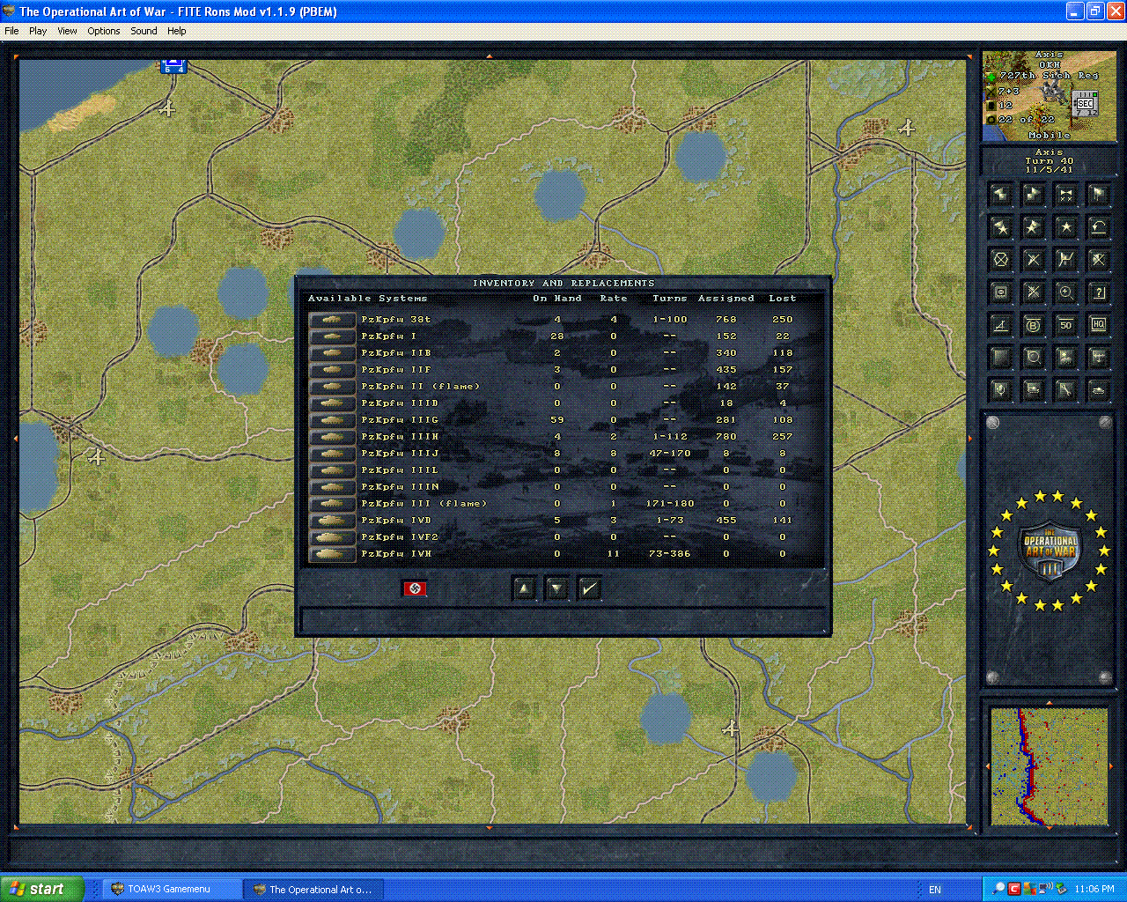Click turns value '73-386' for PzKpfw IVH
The image size is (1127, 902).
pyautogui.click(x=670, y=554)
